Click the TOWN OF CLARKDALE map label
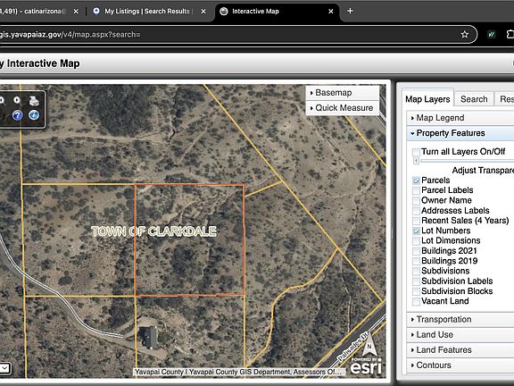This screenshot has height=386, width=514. [153, 231]
